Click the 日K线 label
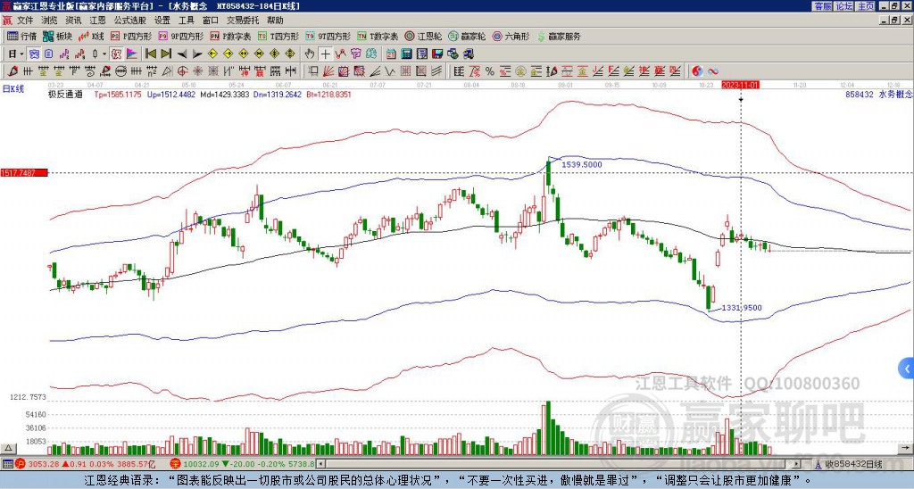 pos(12,88)
